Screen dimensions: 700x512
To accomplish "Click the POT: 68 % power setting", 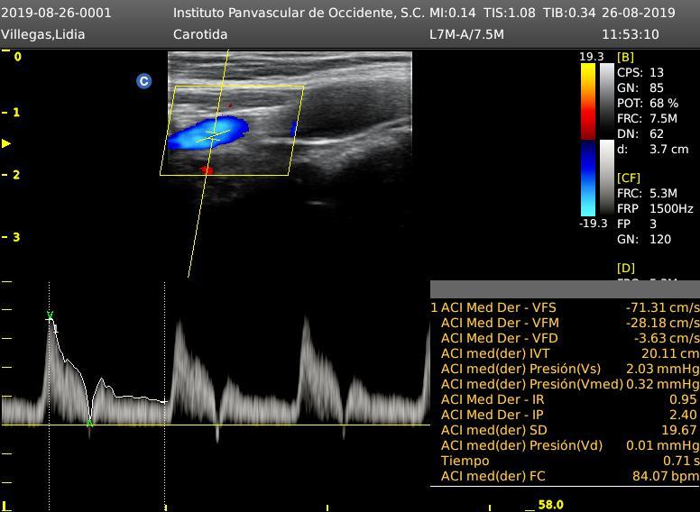I will tap(648, 103).
